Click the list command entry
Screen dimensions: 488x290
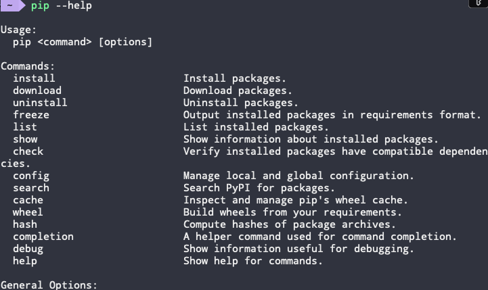click(x=25, y=127)
